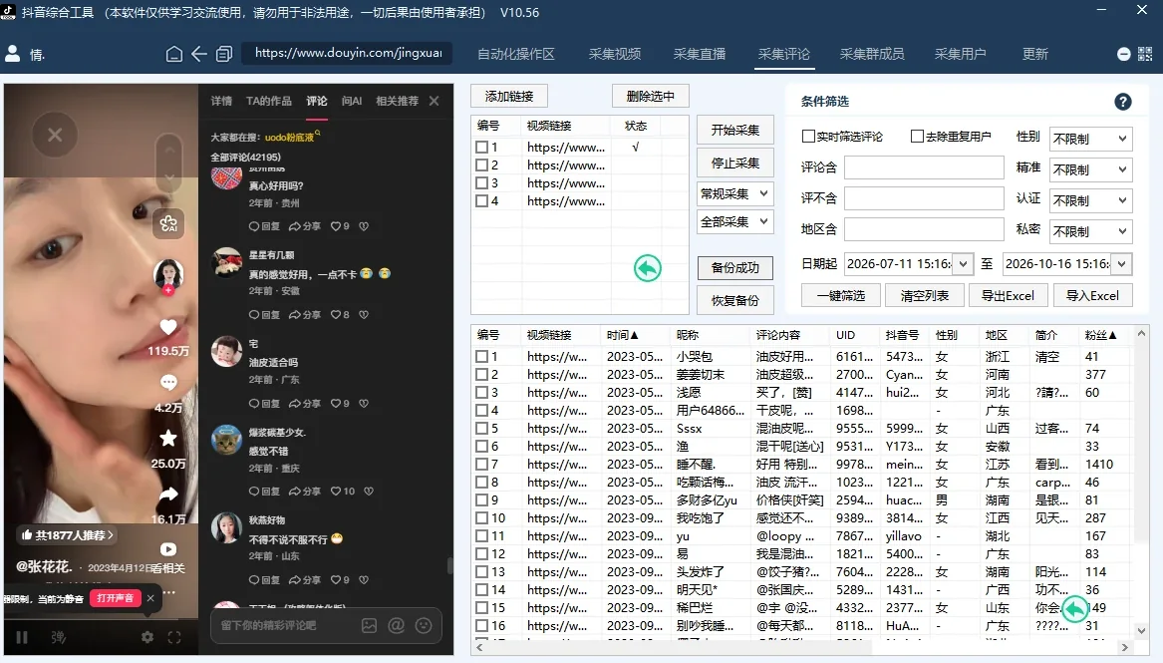This screenshot has width=1163, height=663.
Task: Open the TA的作品 tab in video panel
Action: point(268,101)
